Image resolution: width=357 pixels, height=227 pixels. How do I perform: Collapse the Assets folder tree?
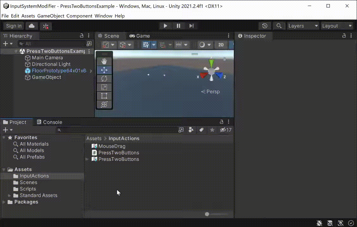(x=4, y=169)
